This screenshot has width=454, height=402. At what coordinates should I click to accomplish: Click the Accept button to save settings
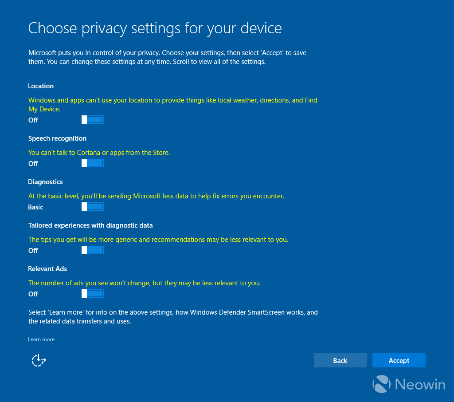pos(399,360)
